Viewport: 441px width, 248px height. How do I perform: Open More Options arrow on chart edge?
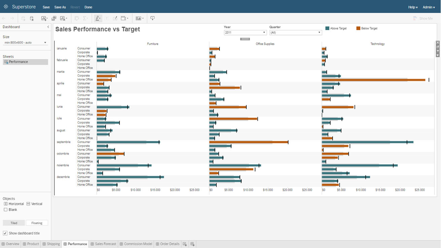438,55
